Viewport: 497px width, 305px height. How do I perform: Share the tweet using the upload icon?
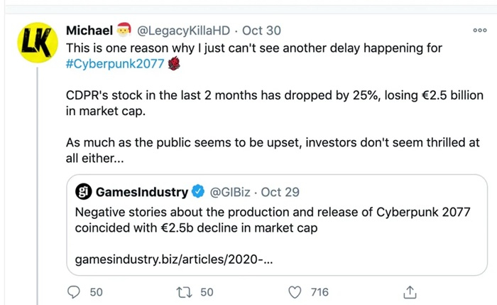409,291
